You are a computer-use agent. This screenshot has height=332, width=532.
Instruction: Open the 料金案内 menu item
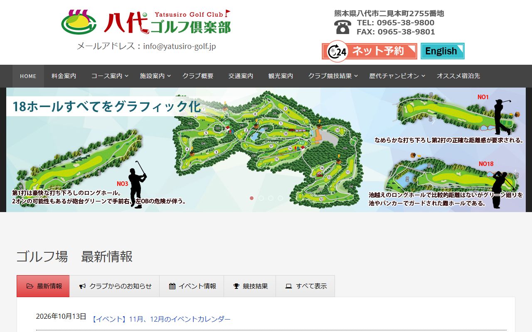pos(64,76)
